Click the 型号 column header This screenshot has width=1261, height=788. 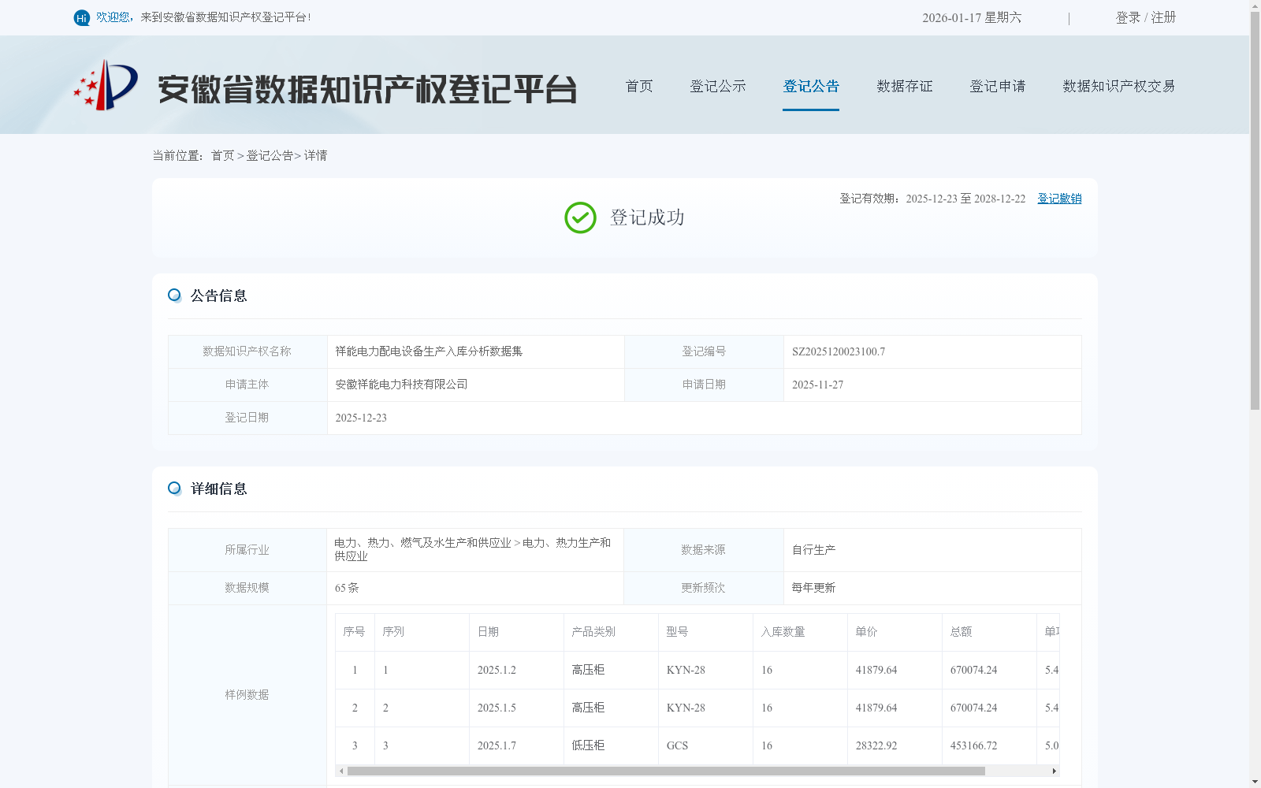[677, 632]
